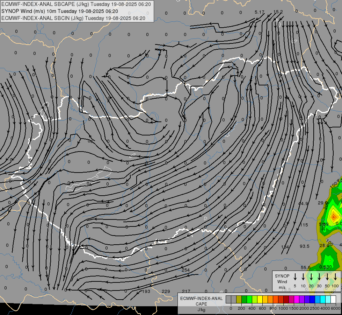Pick the white swatch in CAPE legend
This screenshot has height=315, width=342.
333,299
